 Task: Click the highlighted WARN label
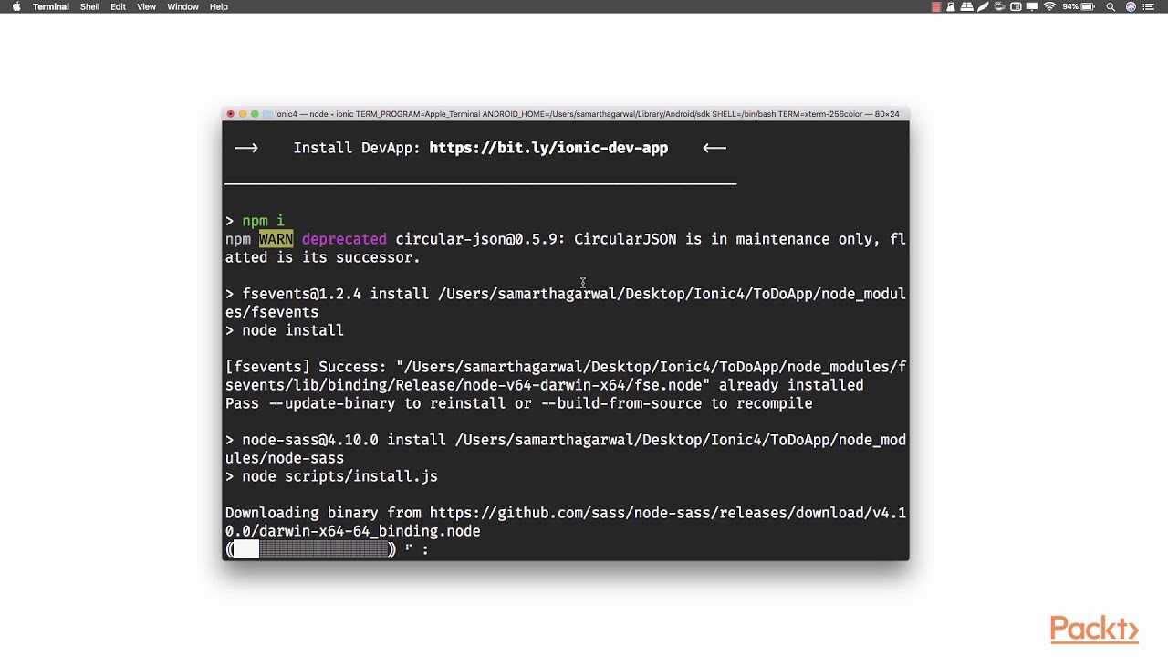[276, 239]
